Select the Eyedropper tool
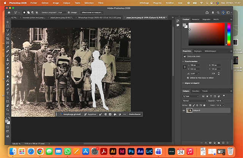Screen dimensions: 243x158 [x=8, y=47]
